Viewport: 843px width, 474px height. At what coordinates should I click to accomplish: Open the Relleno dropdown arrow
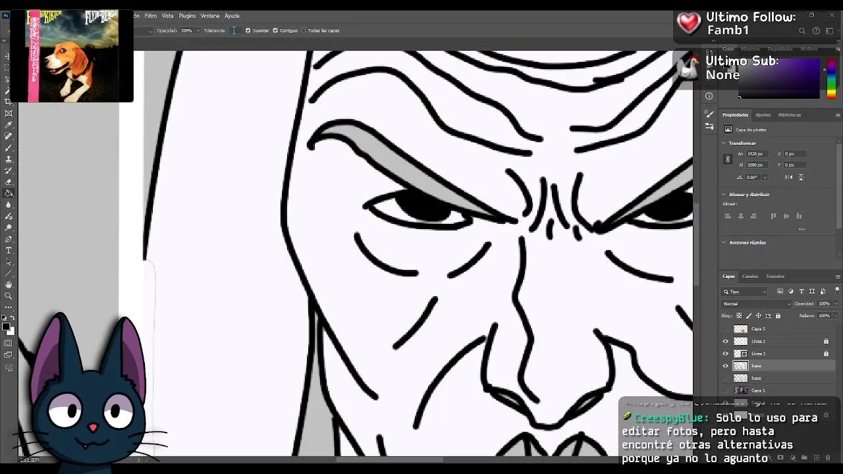tap(835, 316)
